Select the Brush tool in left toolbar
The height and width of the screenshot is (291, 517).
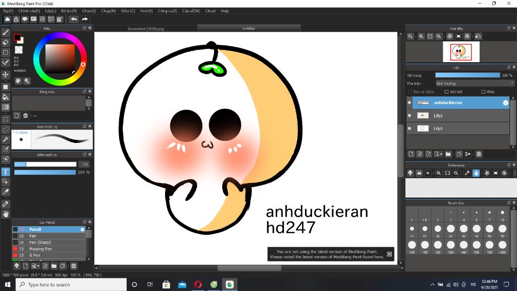6,32
